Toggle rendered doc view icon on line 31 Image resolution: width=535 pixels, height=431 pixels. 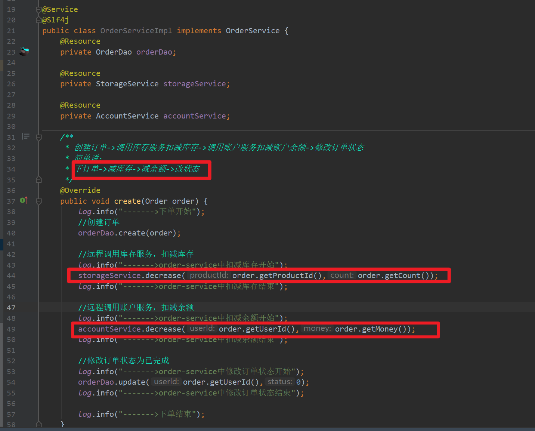click(25, 136)
